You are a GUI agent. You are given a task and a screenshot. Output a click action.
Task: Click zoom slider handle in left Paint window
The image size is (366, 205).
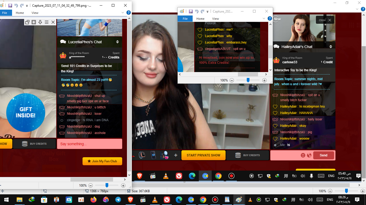[x=107, y=185]
